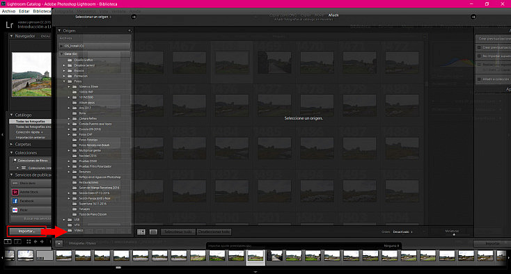The image size is (511, 274).
Task: Open the Archivo menu
Action: click(9, 11)
